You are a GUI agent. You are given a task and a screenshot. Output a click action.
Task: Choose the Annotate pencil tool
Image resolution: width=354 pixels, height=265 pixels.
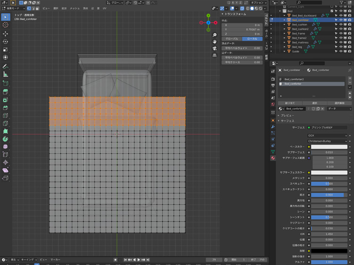click(5, 66)
